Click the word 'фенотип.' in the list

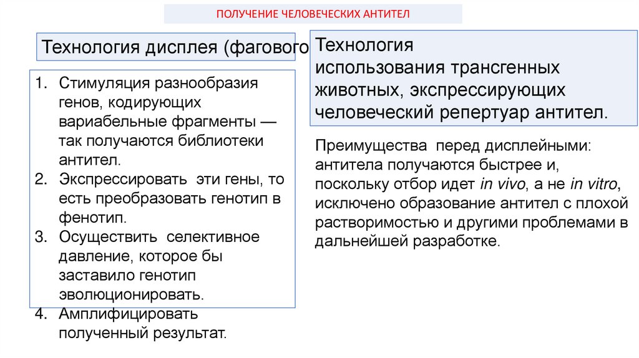93,218
